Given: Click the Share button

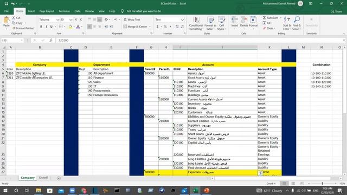Looking at the screenshot, I should (x=336, y=11).
